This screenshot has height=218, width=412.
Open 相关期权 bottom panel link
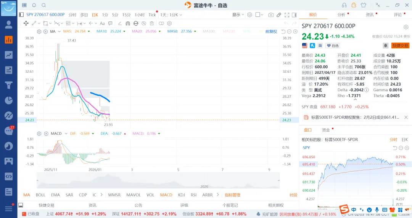(276, 205)
